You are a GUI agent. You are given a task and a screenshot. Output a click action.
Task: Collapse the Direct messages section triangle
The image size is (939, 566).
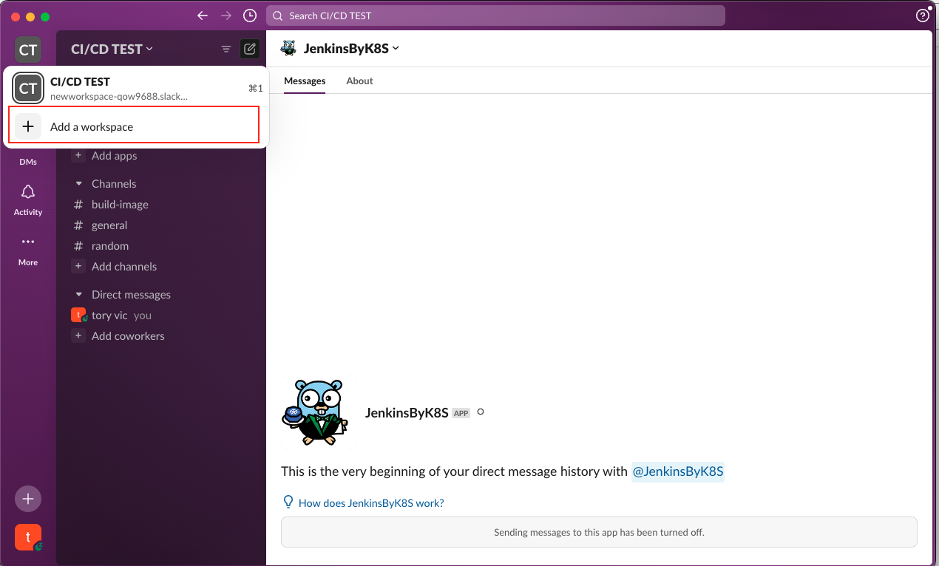(x=79, y=295)
